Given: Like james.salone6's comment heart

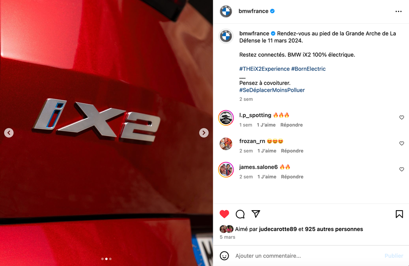Looking at the screenshot, I should point(402,169).
